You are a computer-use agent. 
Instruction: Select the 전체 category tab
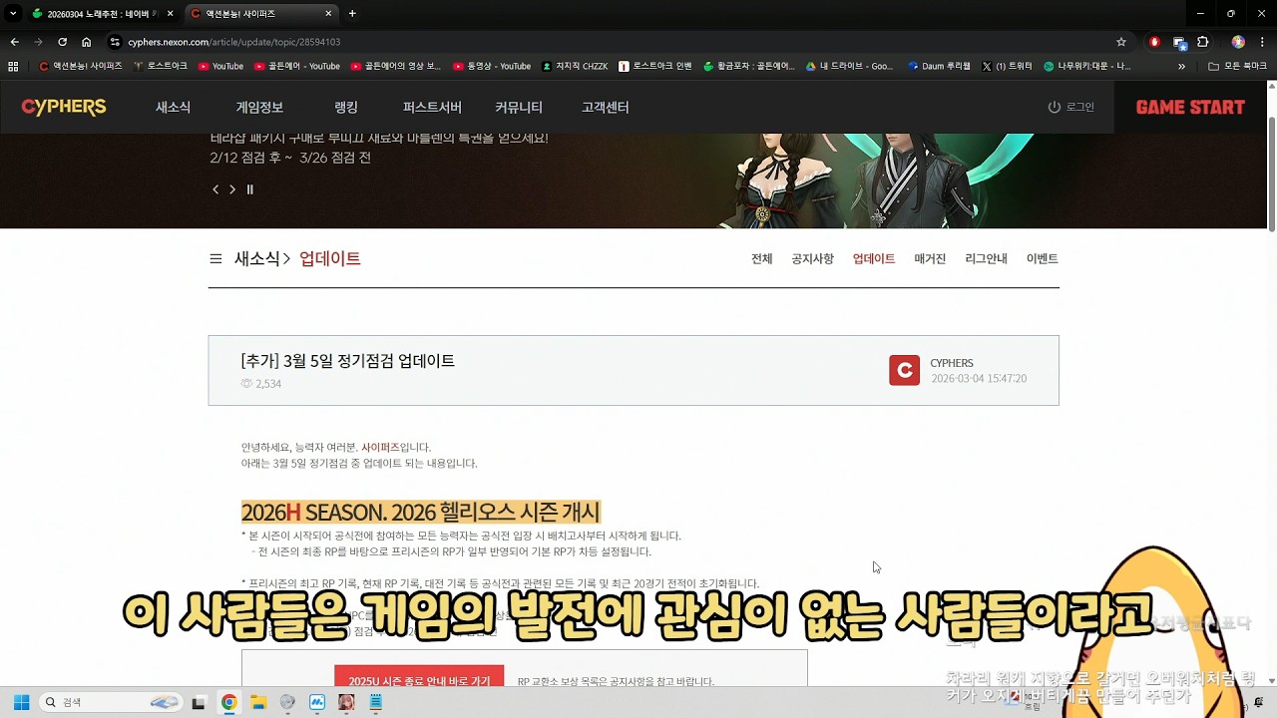point(762,258)
